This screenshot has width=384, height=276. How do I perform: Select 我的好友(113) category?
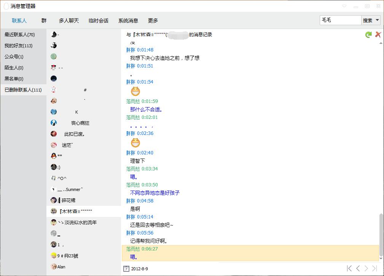tap(23, 46)
